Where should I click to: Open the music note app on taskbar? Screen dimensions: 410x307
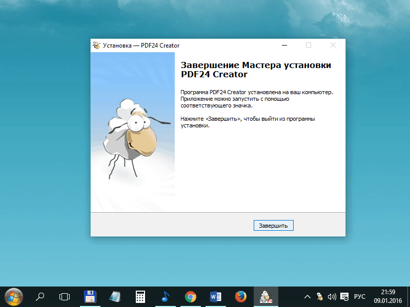pyautogui.click(x=165, y=297)
